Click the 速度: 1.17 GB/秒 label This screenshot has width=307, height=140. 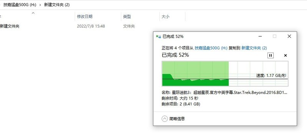click(x=271, y=76)
